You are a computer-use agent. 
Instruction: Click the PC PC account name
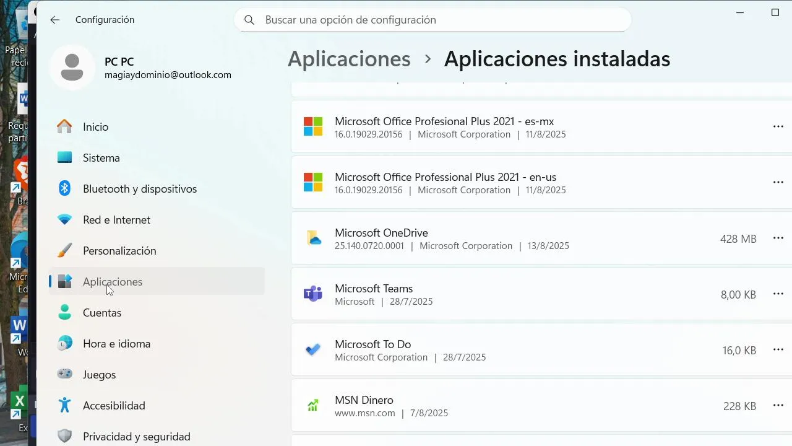[x=119, y=61]
